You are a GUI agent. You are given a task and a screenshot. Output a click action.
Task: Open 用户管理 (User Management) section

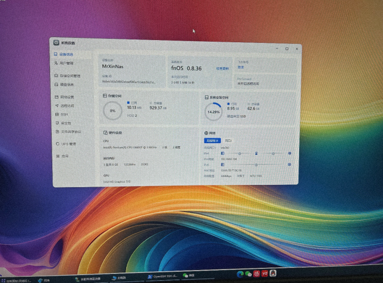(x=64, y=63)
